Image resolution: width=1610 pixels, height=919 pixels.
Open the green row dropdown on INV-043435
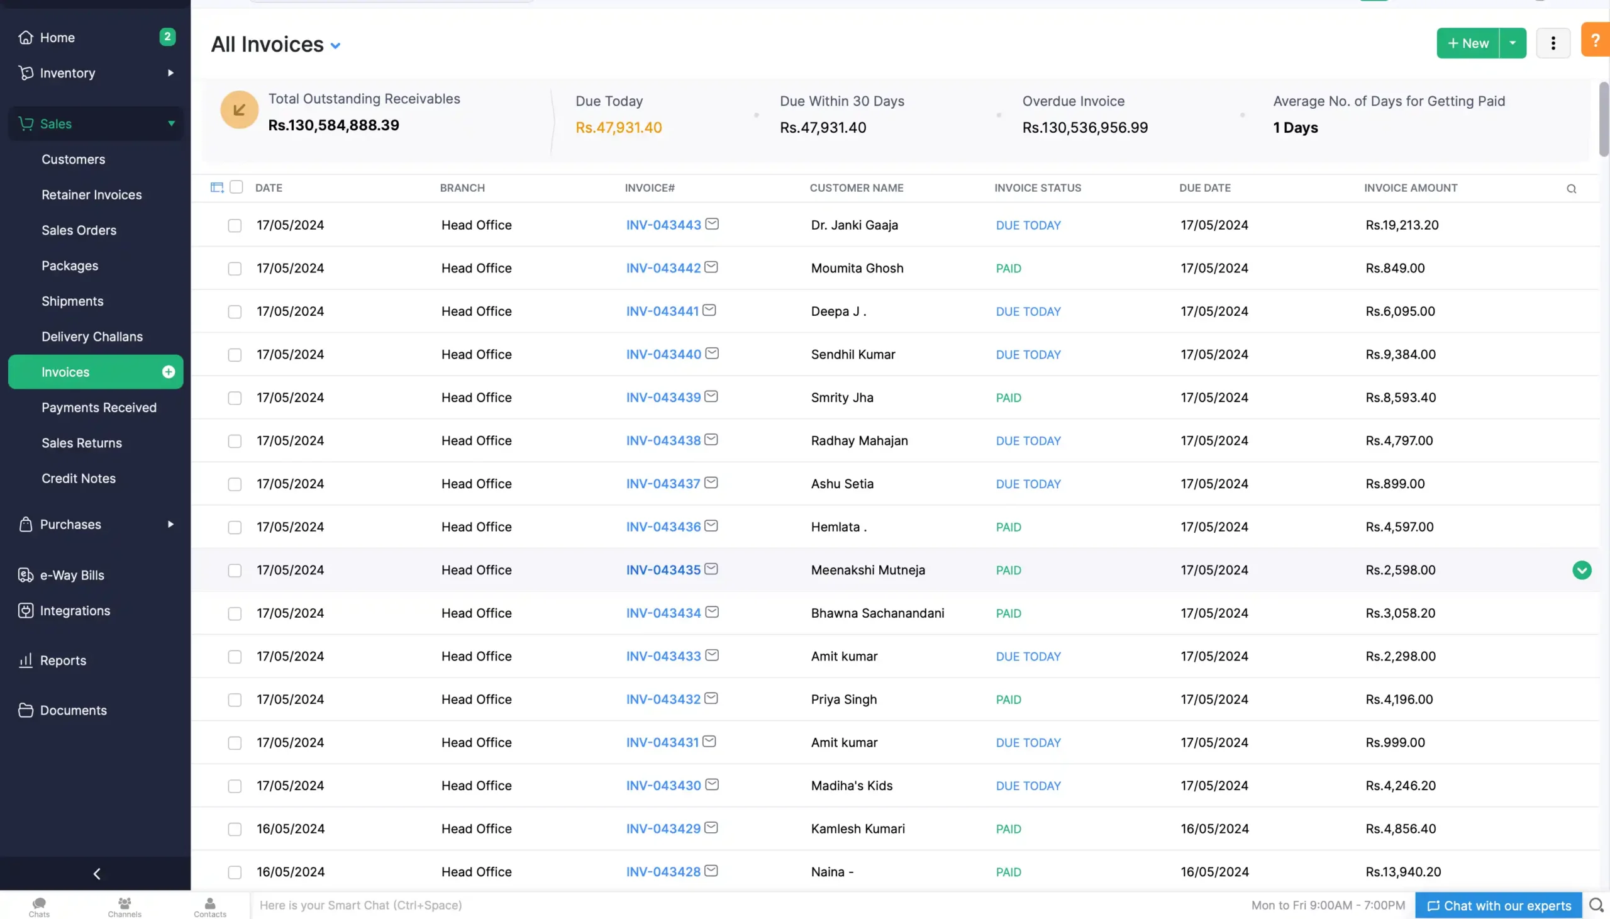click(x=1582, y=570)
